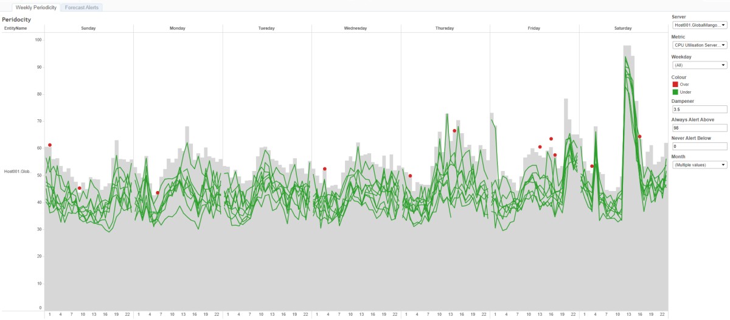The width and height of the screenshot is (730, 320).
Task: Click the Dampener input field
Action: point(699,110)
